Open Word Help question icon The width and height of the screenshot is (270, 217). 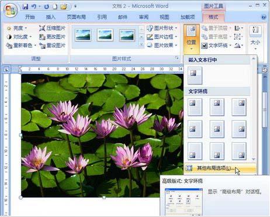point(264,17)
